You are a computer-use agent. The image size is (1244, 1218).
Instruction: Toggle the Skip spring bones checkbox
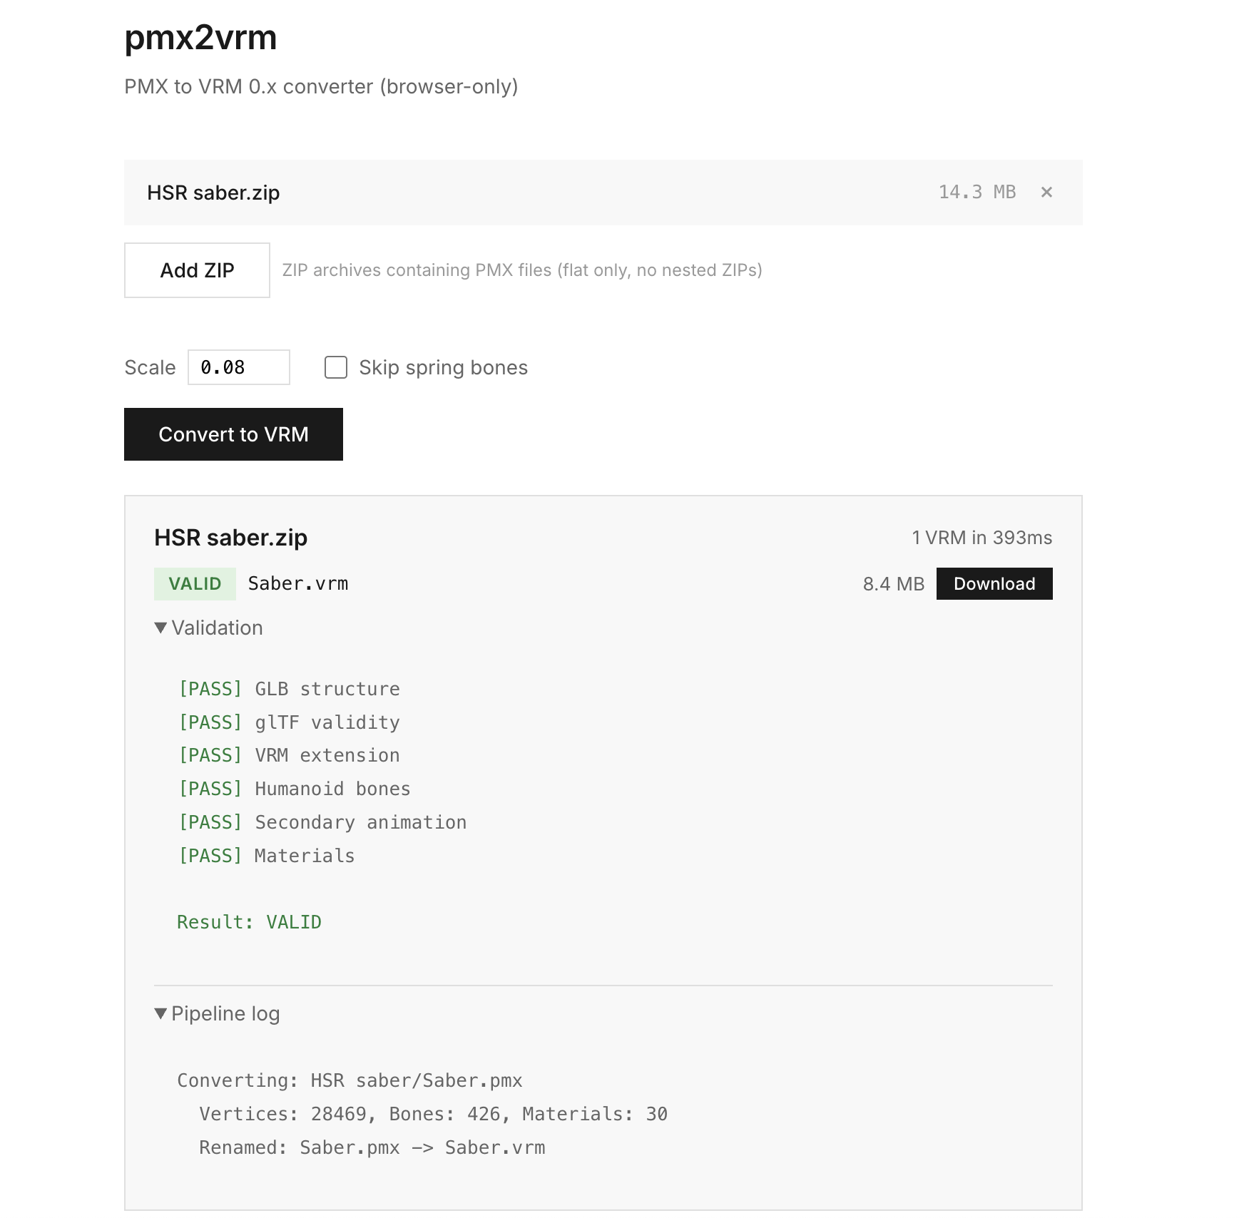coord(335,367)
